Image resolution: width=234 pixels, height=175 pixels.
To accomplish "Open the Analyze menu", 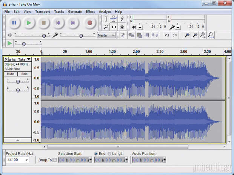I will click(105, 12).
